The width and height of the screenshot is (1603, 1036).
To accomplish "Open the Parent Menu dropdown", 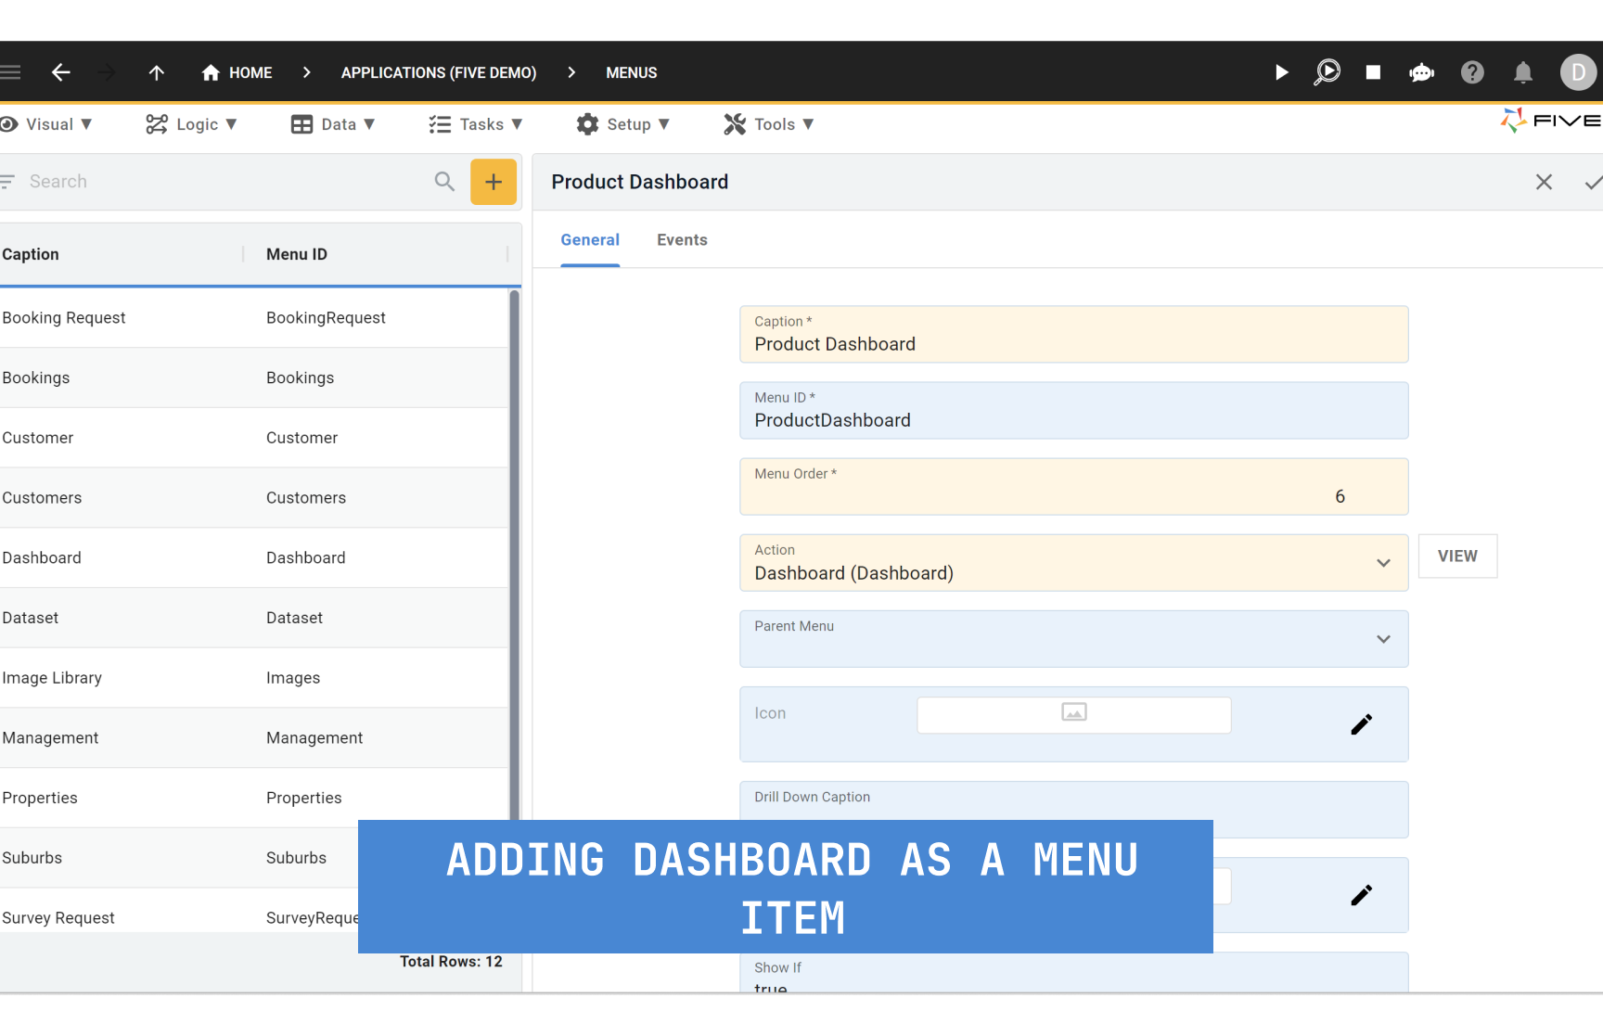I will click(x=1383, y=639).
